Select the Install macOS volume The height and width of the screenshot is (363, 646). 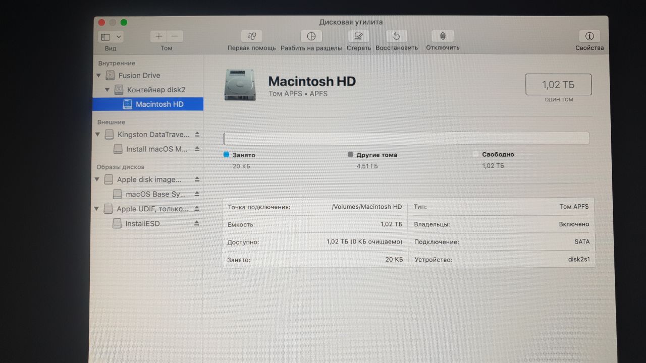[x=156, y=149]
